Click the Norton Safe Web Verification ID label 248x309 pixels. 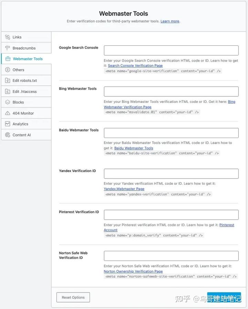(x=73, y=255)
